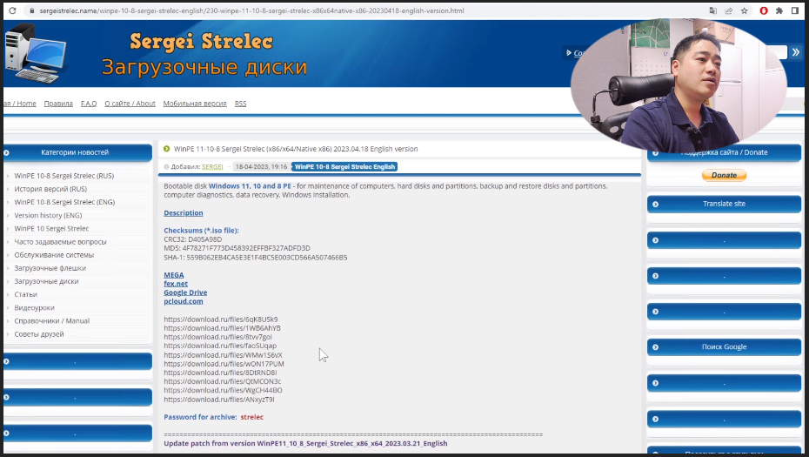Click the circle icon on the Translate site panel
This screenshot has width=809, height=457.
(655, 204)
